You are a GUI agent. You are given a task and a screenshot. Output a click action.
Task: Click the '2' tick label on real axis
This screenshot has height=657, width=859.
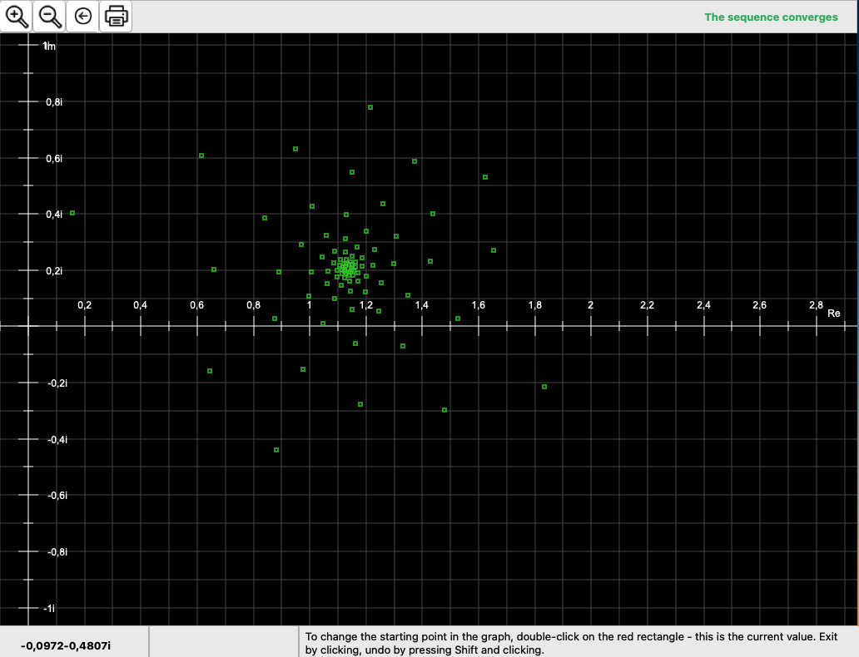(591, 306)
